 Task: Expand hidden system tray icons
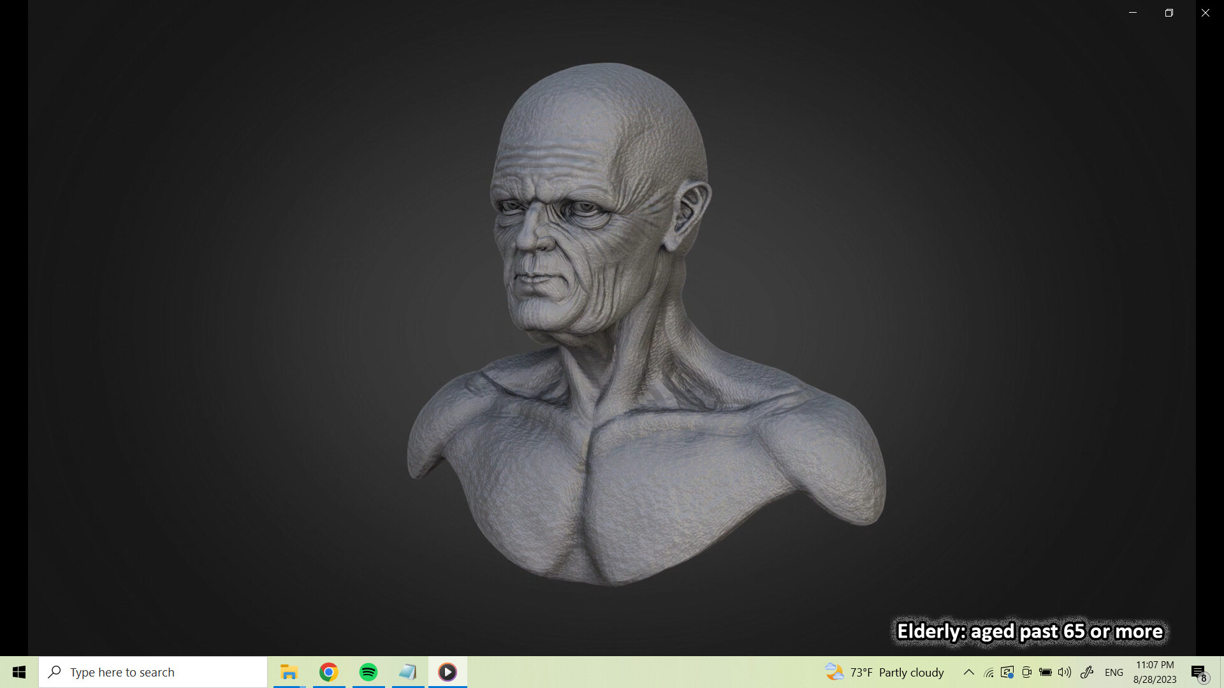pos(968,672)
